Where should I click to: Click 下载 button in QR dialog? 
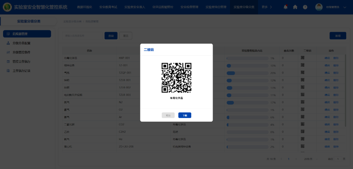click(x=185, y=115)
